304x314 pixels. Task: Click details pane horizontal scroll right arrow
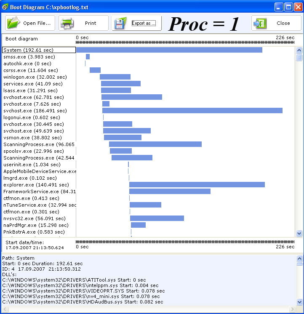point(292,309)
